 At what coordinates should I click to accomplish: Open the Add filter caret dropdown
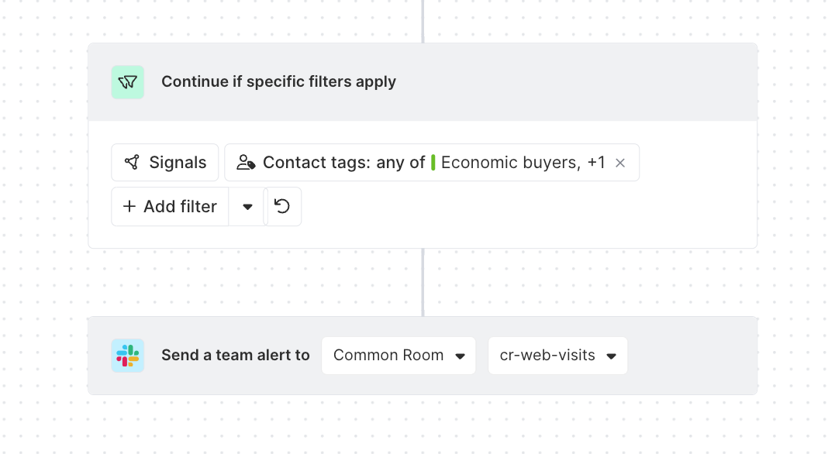coord(247,207)
